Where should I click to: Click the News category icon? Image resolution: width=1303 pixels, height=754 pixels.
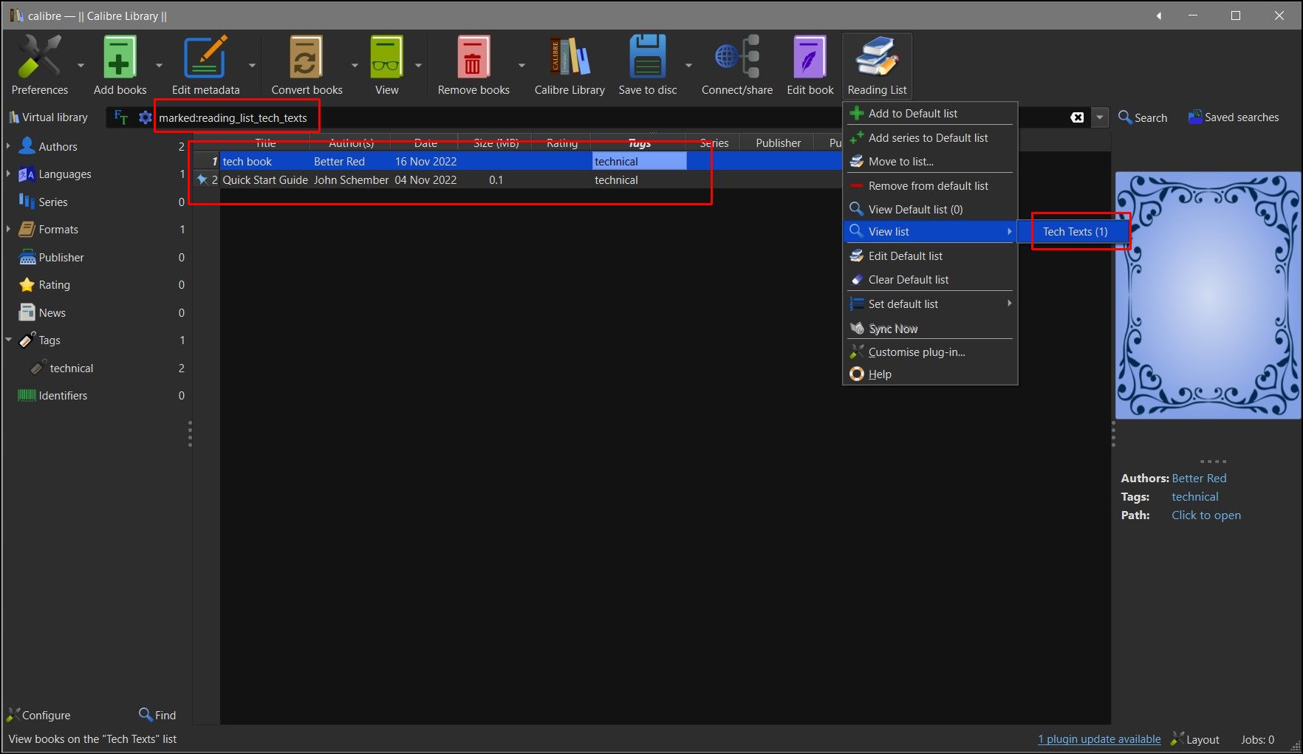27,312
